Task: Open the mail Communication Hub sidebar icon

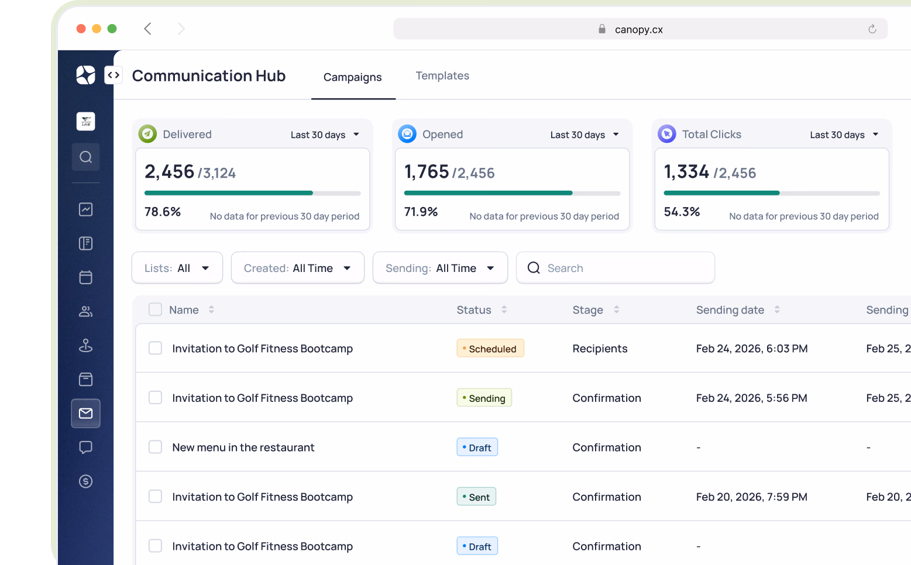Action: click(x=85, y=414)
